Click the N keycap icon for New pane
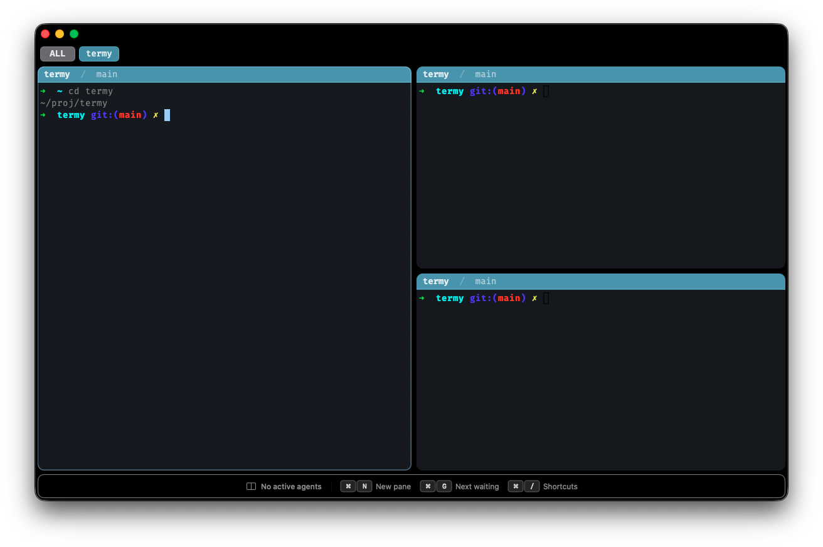 (x=364, y=486)
